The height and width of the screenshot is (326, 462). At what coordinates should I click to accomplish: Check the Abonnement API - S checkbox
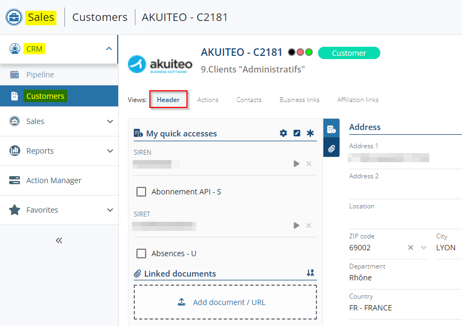pyautogui.click(x=141, y=192)
